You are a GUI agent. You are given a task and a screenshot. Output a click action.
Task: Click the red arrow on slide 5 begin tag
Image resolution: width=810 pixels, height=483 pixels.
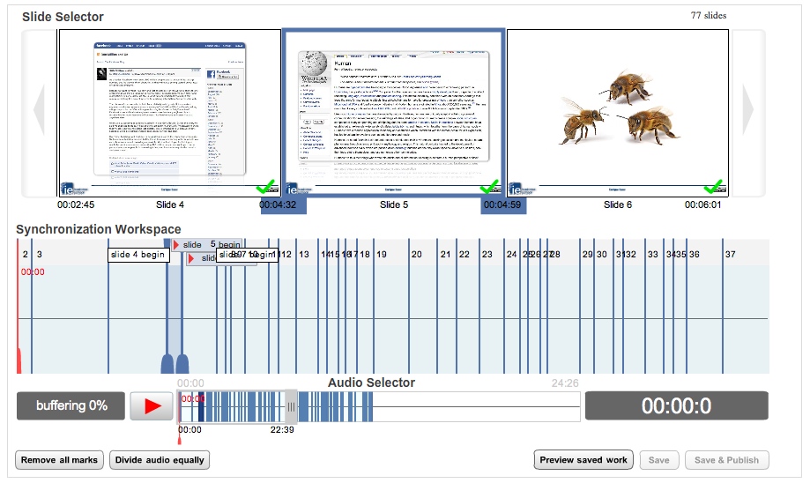coord(176,244)
